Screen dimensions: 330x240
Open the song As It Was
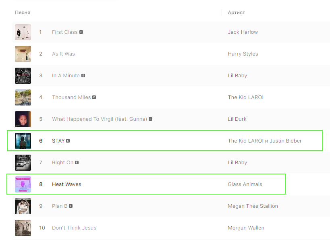[63, 54]
